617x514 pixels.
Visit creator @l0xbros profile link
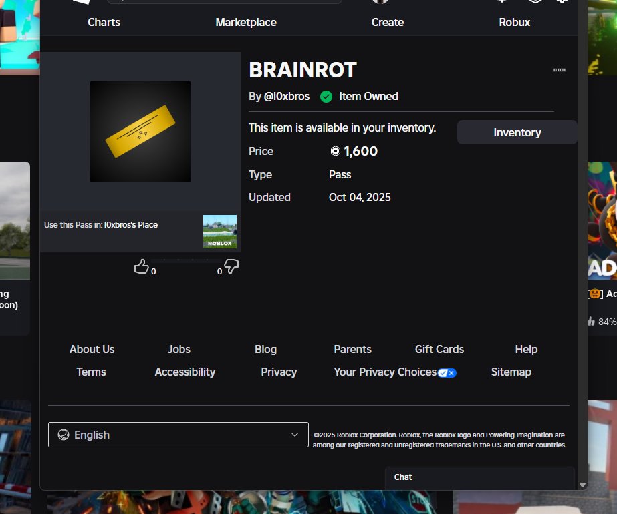tap(287, 96)
